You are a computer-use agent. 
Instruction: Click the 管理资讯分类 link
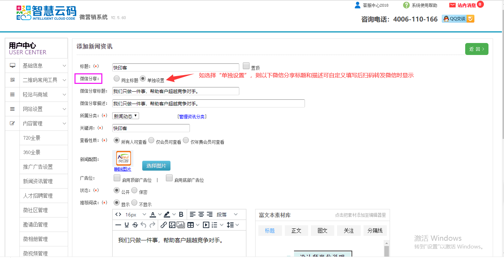click(x=192, y=117)
